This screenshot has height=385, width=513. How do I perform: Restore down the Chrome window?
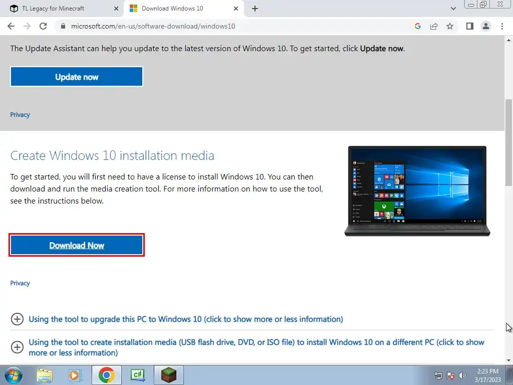483,5
